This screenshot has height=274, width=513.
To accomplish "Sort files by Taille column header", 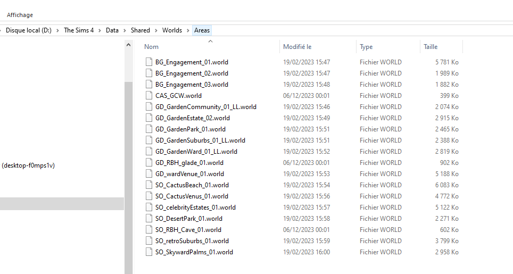I will pyautogui.click(x=431, y=47).
